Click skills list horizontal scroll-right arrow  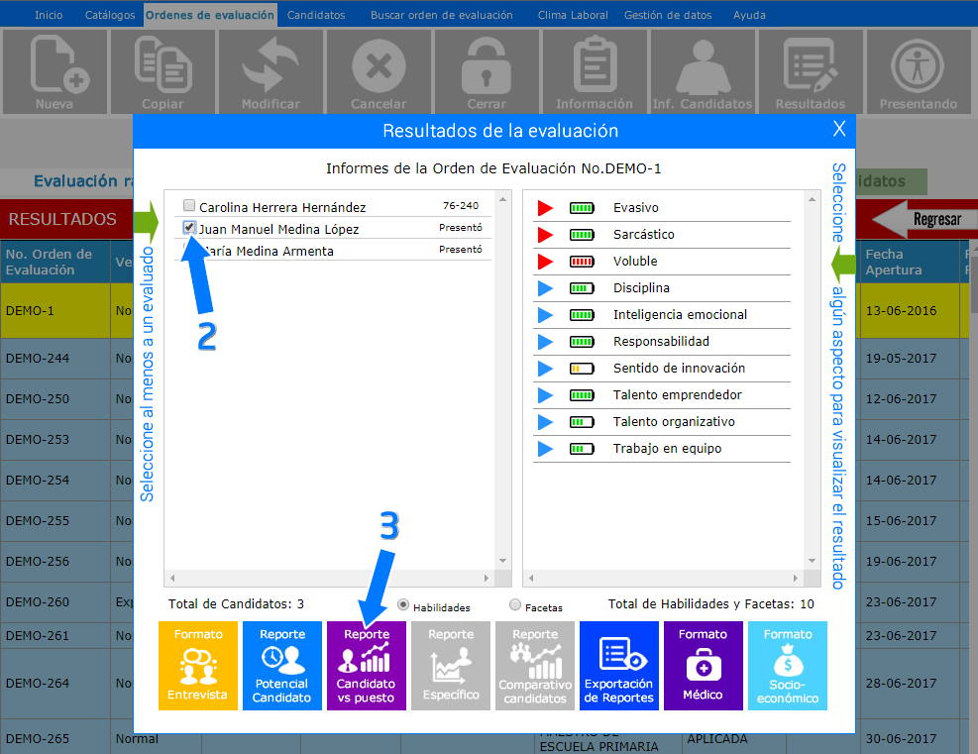click(796, 578)
